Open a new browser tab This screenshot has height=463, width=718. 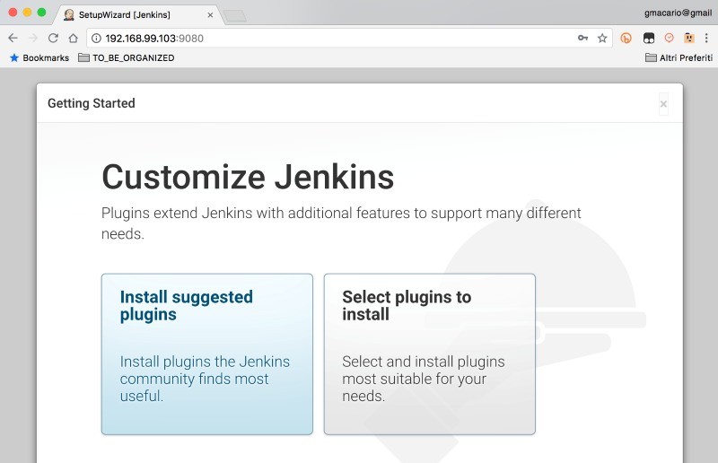tap(235, 16)
